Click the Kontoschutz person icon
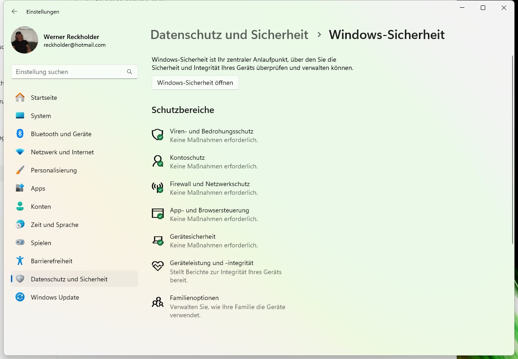Image resolution: width=518 pixels, height=359 pixels. (x=158, y=161)
